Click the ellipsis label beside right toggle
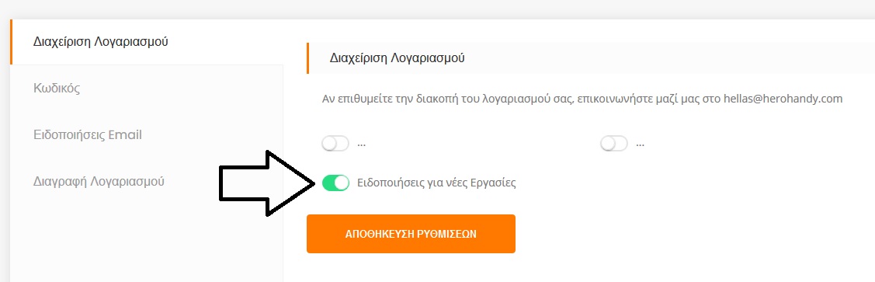The width and height of the screenshot is (875, 282). tap(640, 144)
